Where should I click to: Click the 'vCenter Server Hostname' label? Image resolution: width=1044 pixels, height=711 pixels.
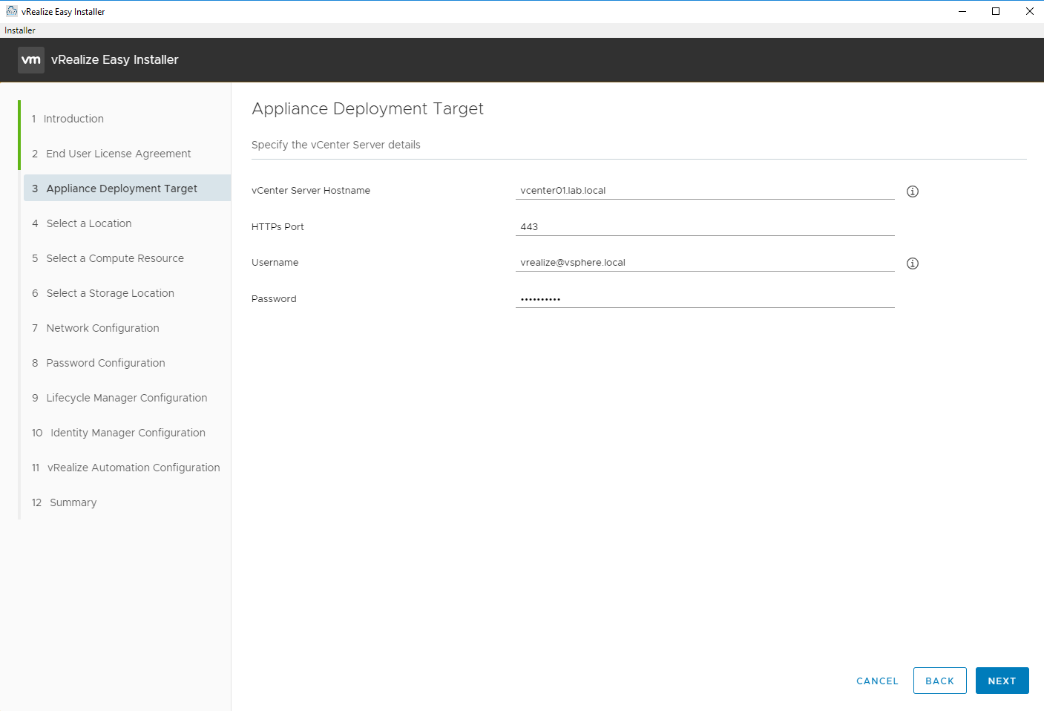point(311,191)
